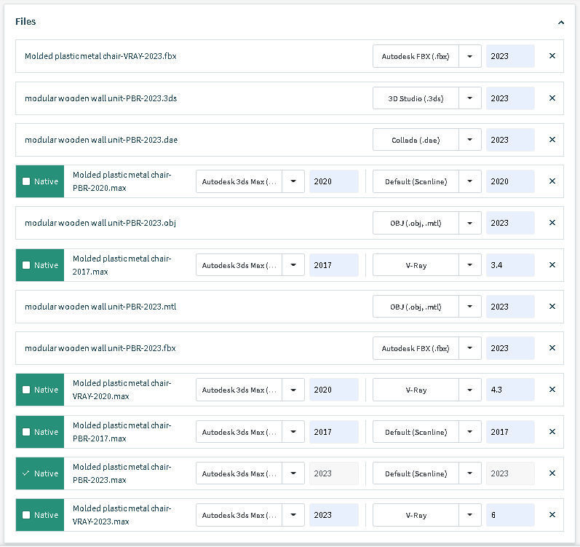Viewport: 580px width, 547px height.
Task: Remove the chair-VRAY-2020.max file entry
Action: click(552, 390)
